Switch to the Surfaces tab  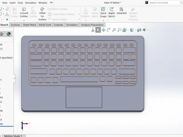pos(15,25)
